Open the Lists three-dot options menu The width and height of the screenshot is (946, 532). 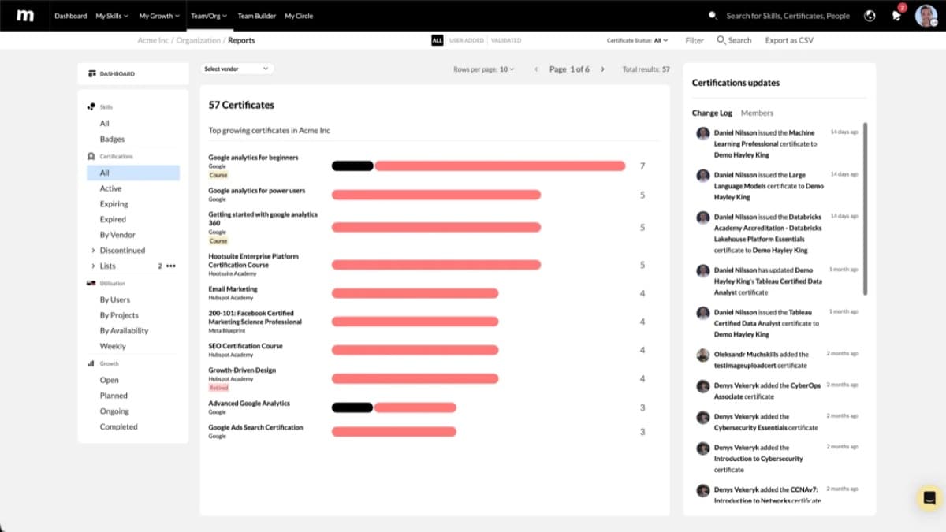pos(171,266)
